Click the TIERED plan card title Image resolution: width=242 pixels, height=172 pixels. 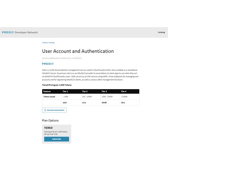pyautogui.click(x=48, y=128)
